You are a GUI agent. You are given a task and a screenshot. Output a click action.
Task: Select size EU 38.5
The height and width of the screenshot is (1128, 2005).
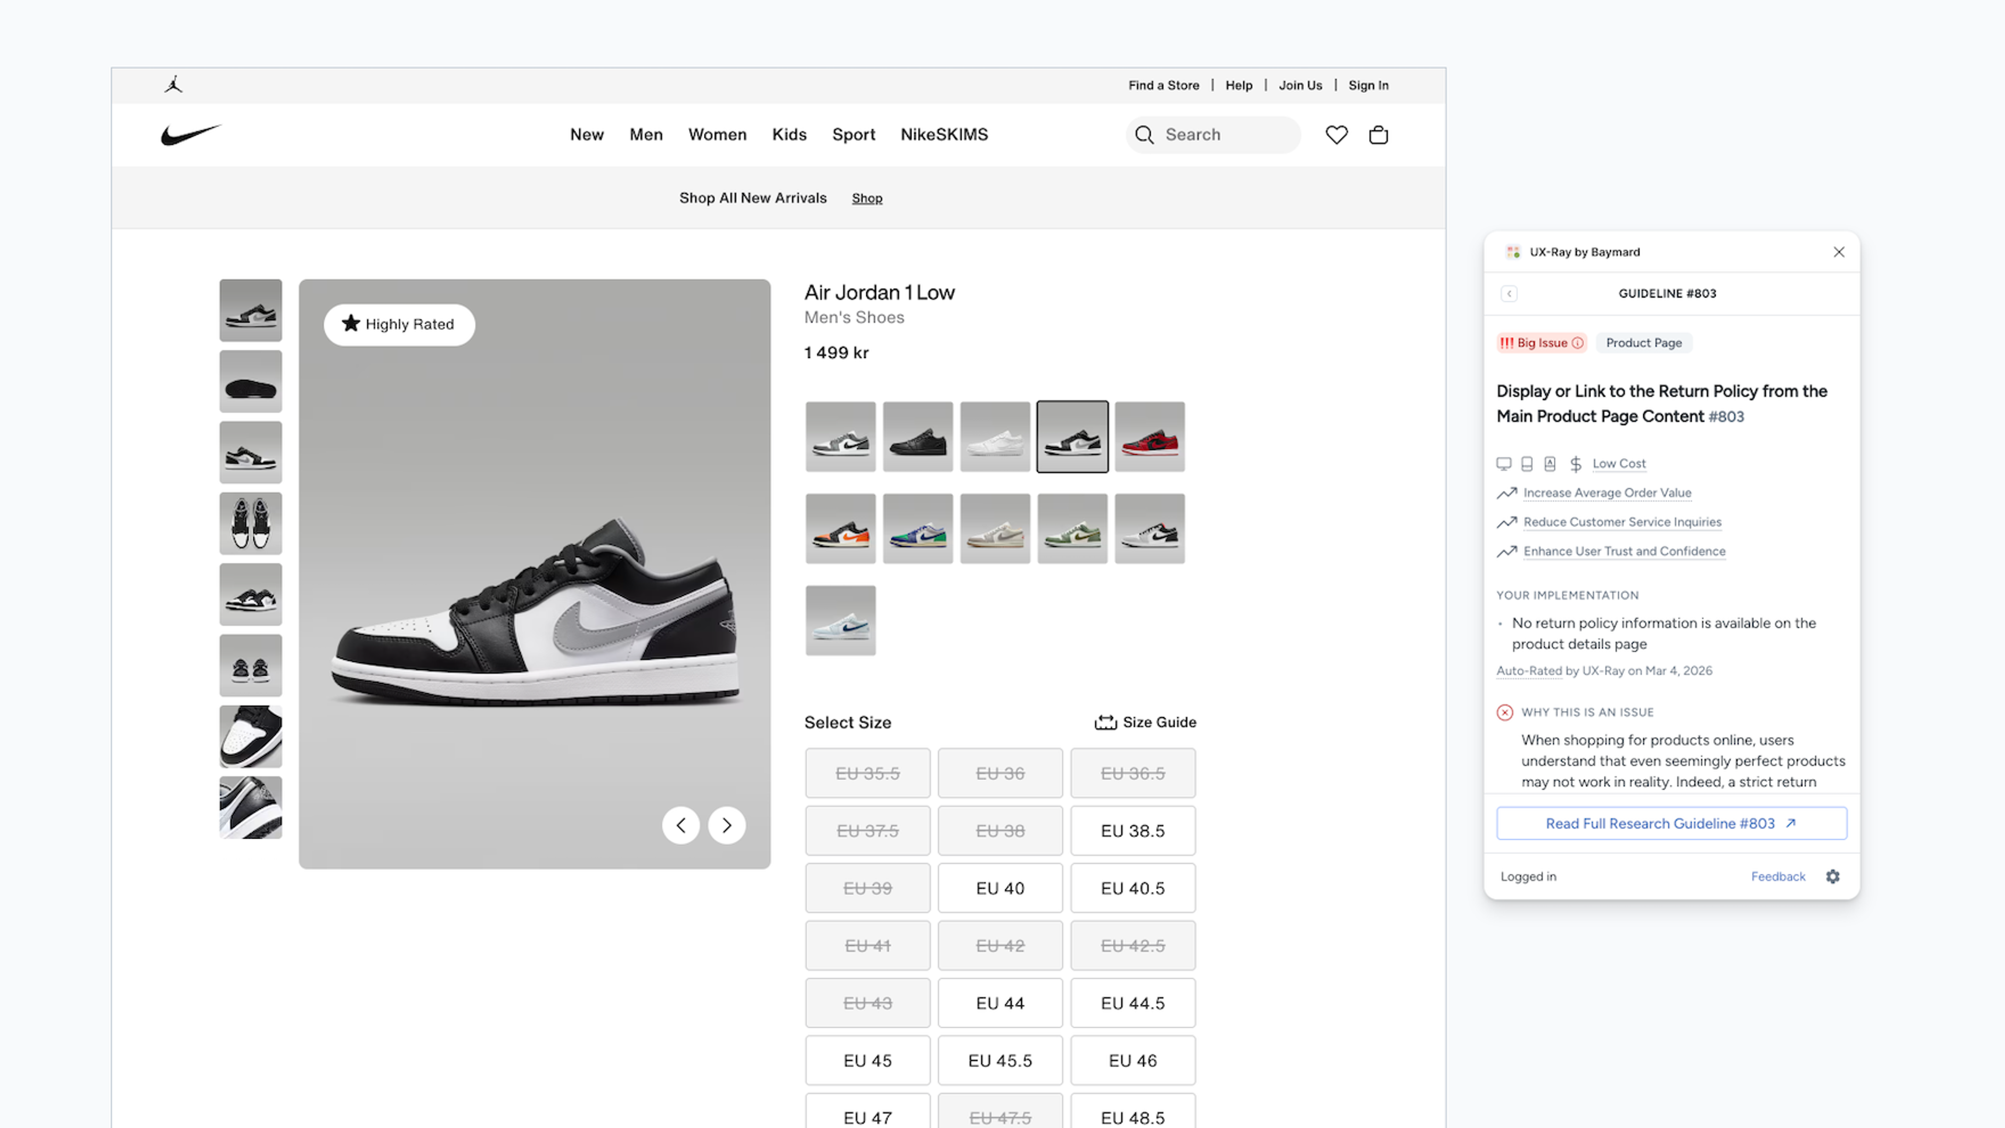coord(1133,831)
